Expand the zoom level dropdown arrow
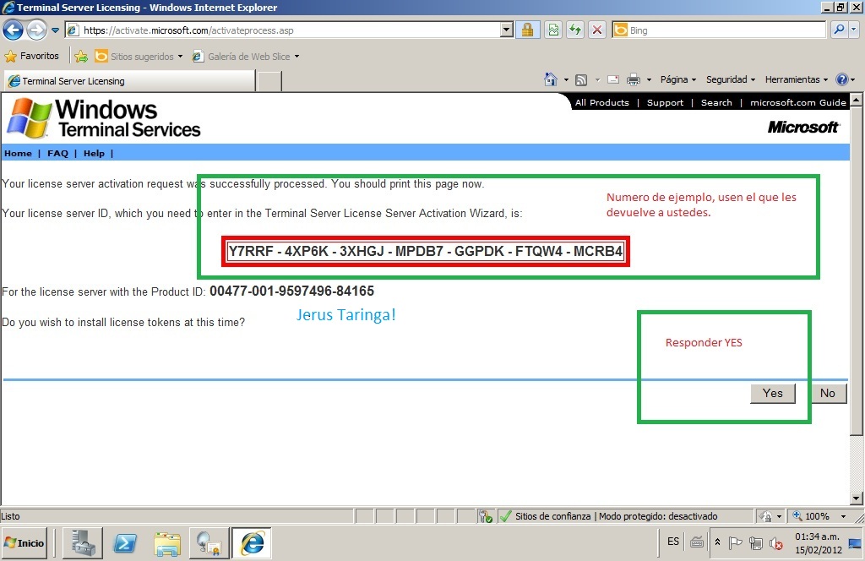 tap(843, 517)
